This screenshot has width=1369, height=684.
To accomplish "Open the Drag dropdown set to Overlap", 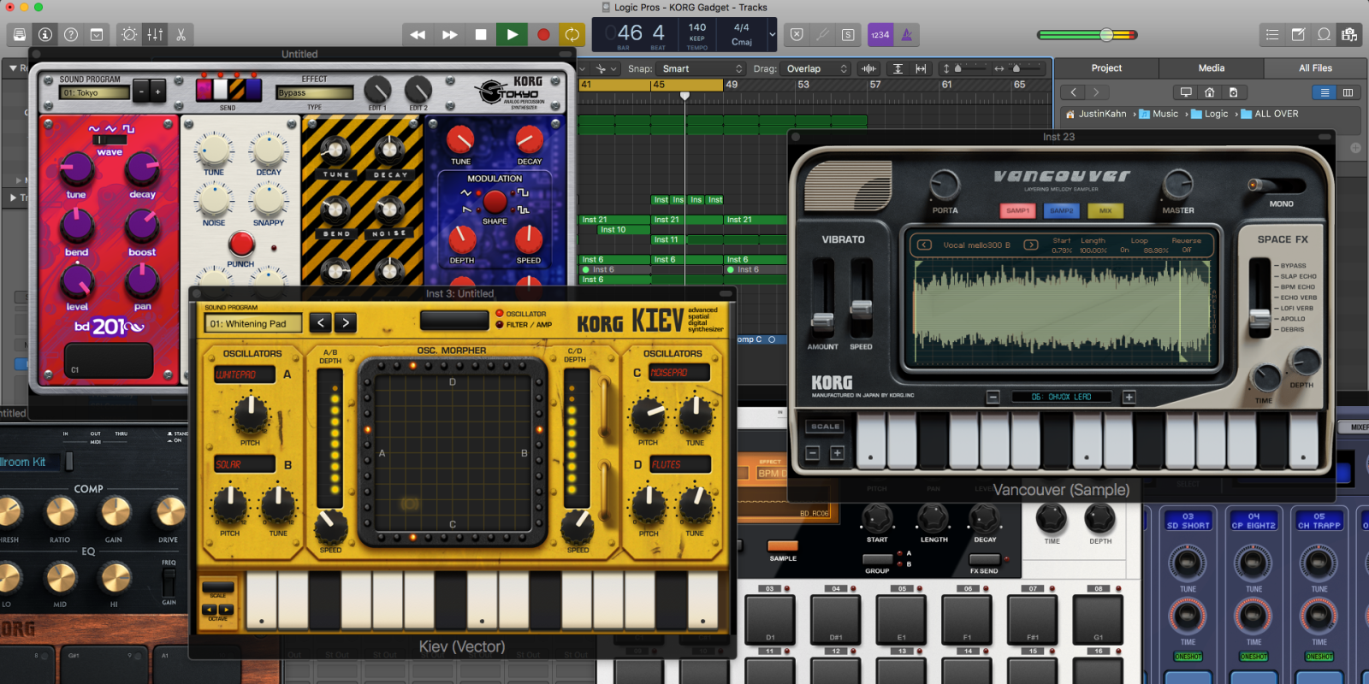I will pyautogui.click(x=817, y=68).
